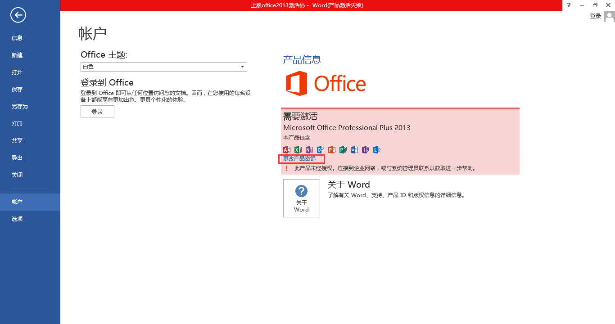Click the back arrow button

(18, 15)
